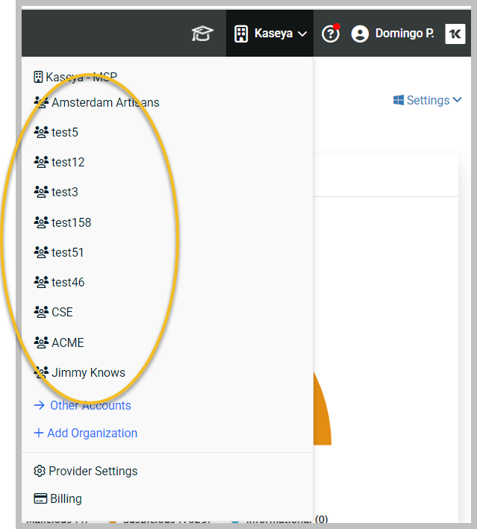Open the Domingo P. user menu

[x=404, y=34]
